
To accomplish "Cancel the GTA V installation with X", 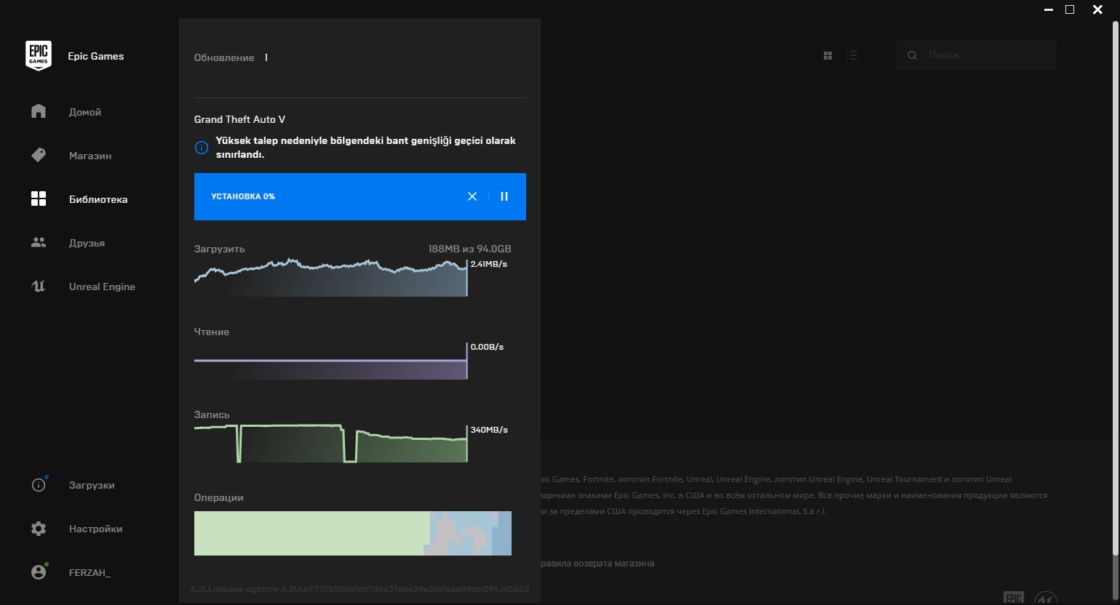I will pos(472,196).
